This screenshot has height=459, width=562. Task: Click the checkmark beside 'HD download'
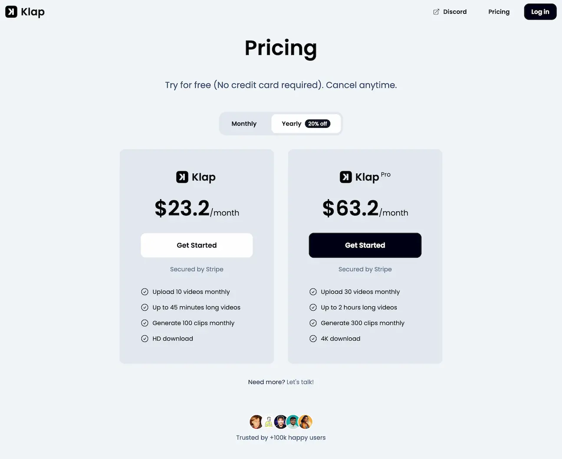(x=145, y=338)
